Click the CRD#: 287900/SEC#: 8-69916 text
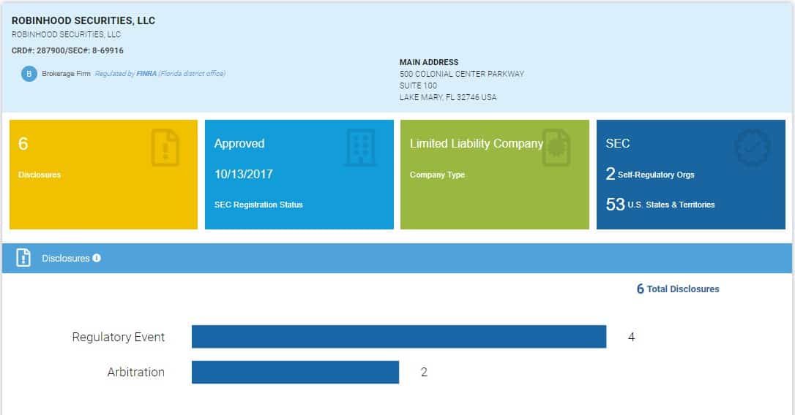Viewport: 795px width, 415px height. tap(67, 50)
